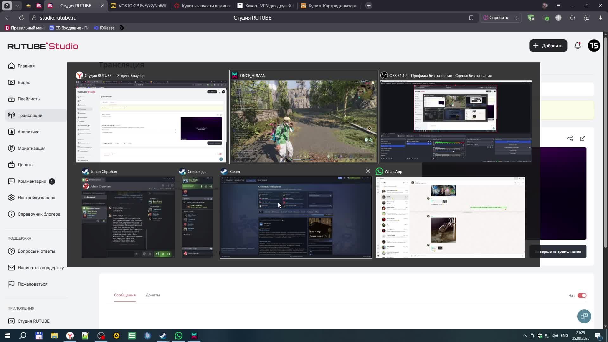This screenshot has width=608, height=342.
Task: Click the page vertical scrollbar
Action: [605, 142]
